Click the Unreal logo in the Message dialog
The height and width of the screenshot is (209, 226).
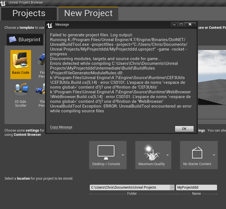point(50,25)
